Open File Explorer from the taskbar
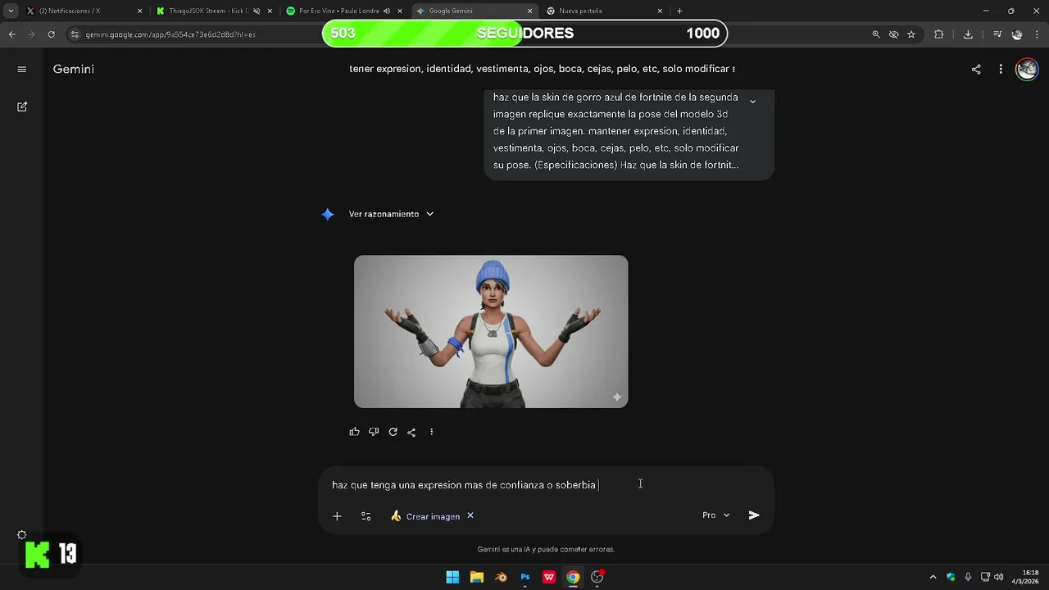 (477, 577)
